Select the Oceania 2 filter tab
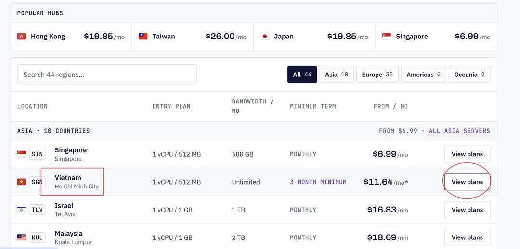 pyautogui.click(x=469, y=75)
